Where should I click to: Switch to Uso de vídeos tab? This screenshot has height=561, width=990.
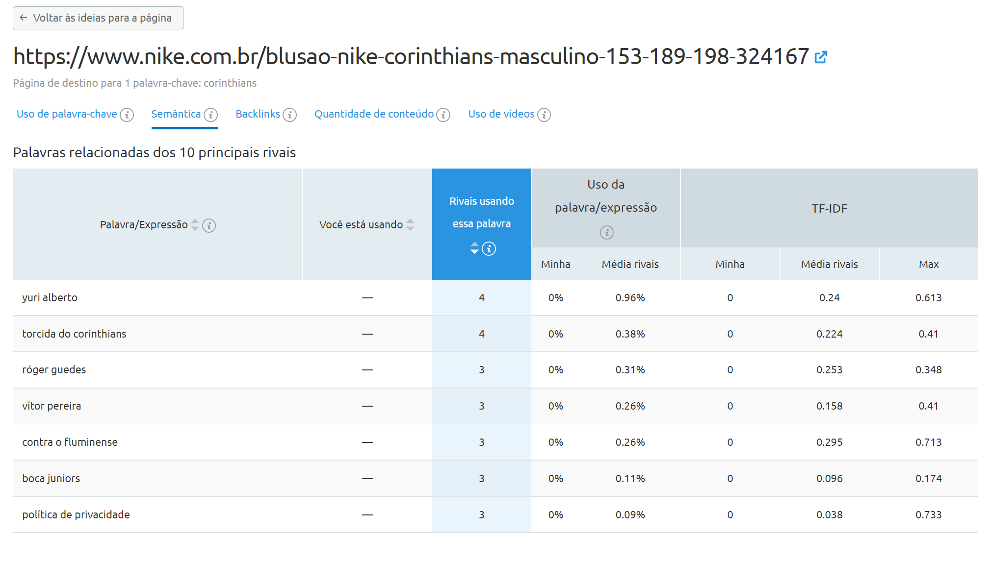[501, 114]
